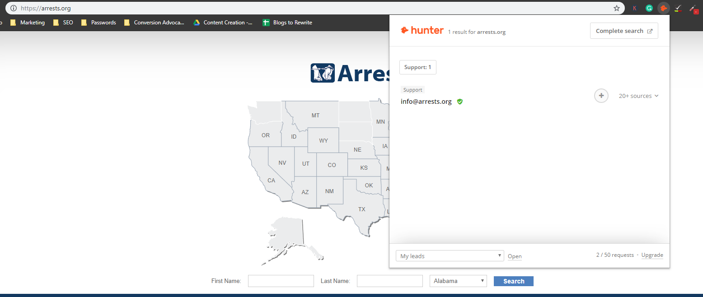Click the blue Search button
This screenshot has width=703, height=297.
point(514,281)
